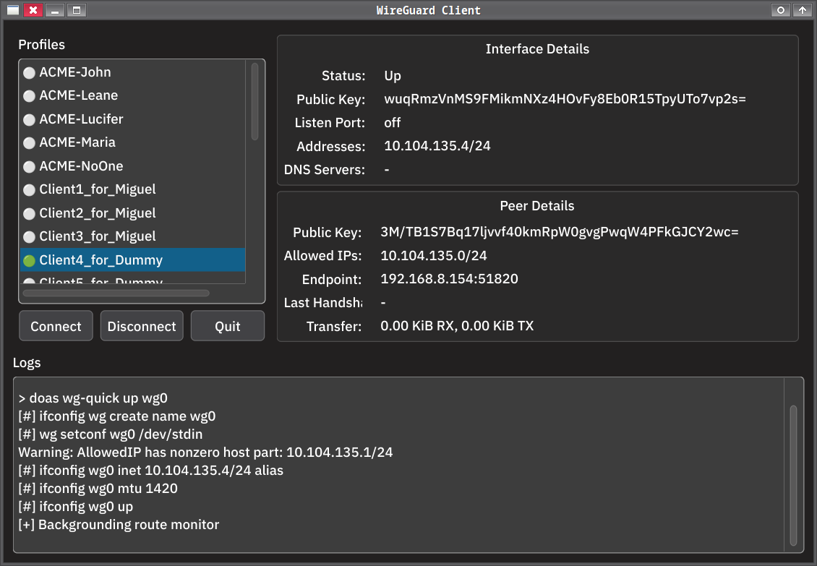Maximize the WireGuard Client window

(x=77, y=10)
